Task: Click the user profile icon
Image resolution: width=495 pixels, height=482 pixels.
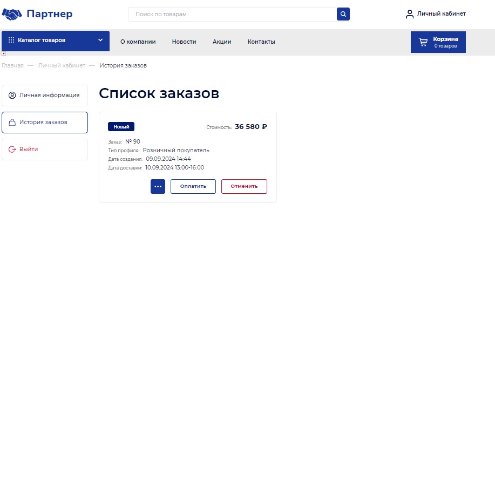Action: (x=410, y=14)
